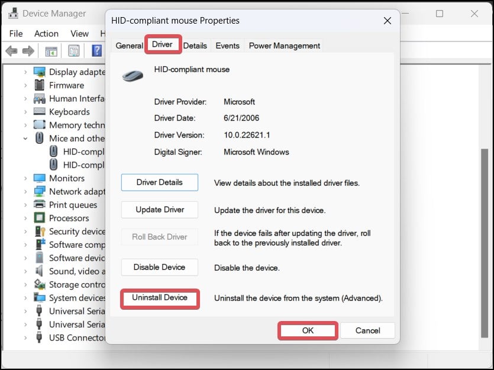
Task: Switch to the General tab
Action: pyautogui.click(x=129, y=45)
